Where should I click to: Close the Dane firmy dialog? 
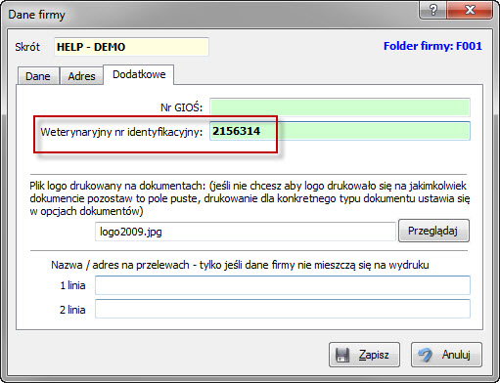click(470, 10)
